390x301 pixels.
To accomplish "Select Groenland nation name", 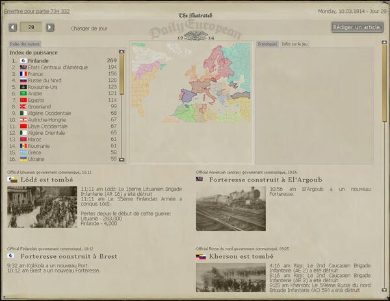I will point(39,106).
